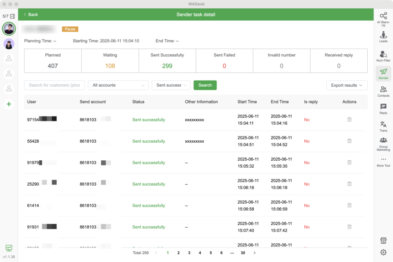393x262 pixels.
Task: Click the Planned count 407
Action: (53, 66)
